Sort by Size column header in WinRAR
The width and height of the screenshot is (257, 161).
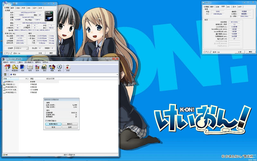pos(24,79)
